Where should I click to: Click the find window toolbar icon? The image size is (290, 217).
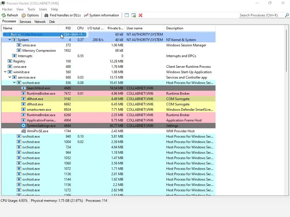point(127,15)
